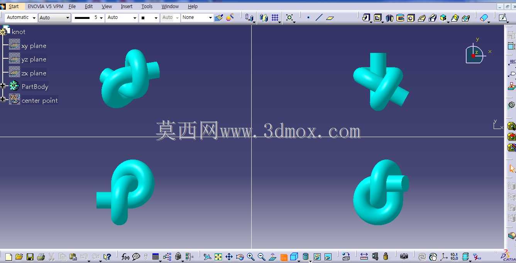Click the Zoom Out magnifier icon
Screen dimensions: 516x263
coord(261,257)
